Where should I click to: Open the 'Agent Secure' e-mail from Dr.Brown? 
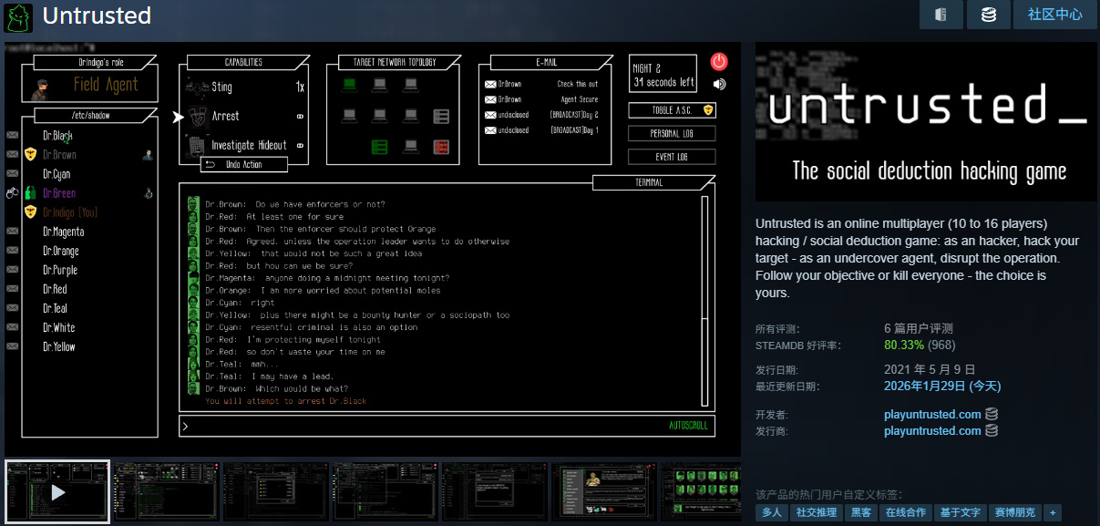click(542, 99)
